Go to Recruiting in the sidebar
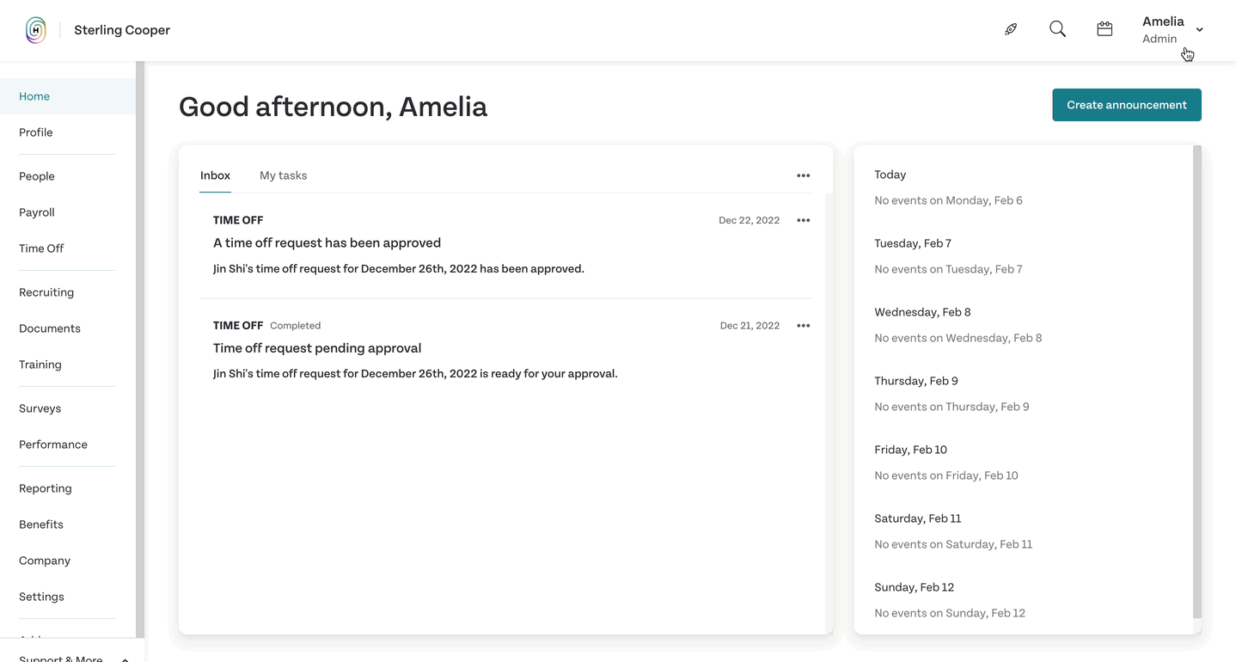1236x662 pixels. 46,292
